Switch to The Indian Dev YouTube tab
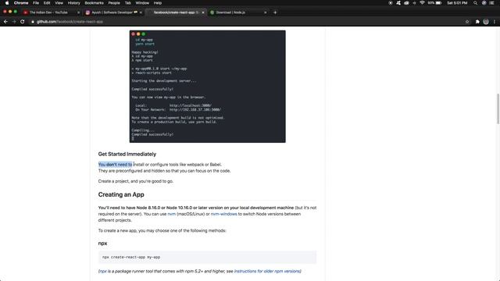This screenshot has height=281, width=500. [48, 12]
